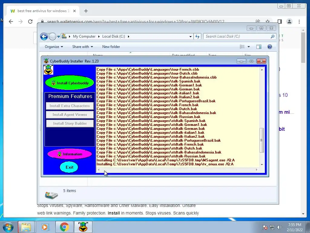Image resolution: width=310 pixels, height=233 pixels.
Task: Click CyberBuddy taskbar icon
Action: (83, 227)
